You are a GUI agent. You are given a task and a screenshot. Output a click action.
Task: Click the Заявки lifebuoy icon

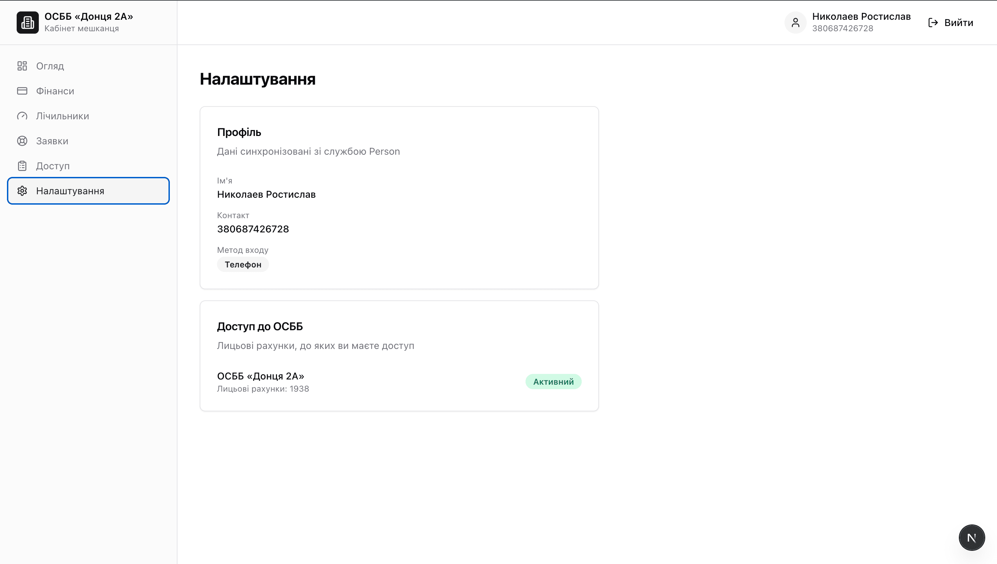pyautogui.click(x=22, y=141)
